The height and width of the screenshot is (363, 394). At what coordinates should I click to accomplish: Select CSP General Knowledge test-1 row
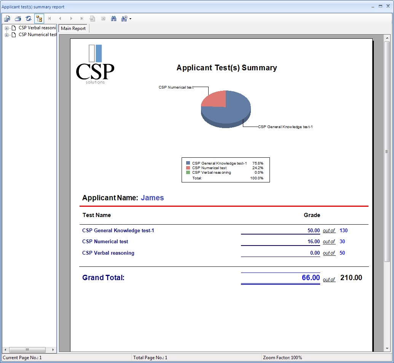(x=118, y=230)
